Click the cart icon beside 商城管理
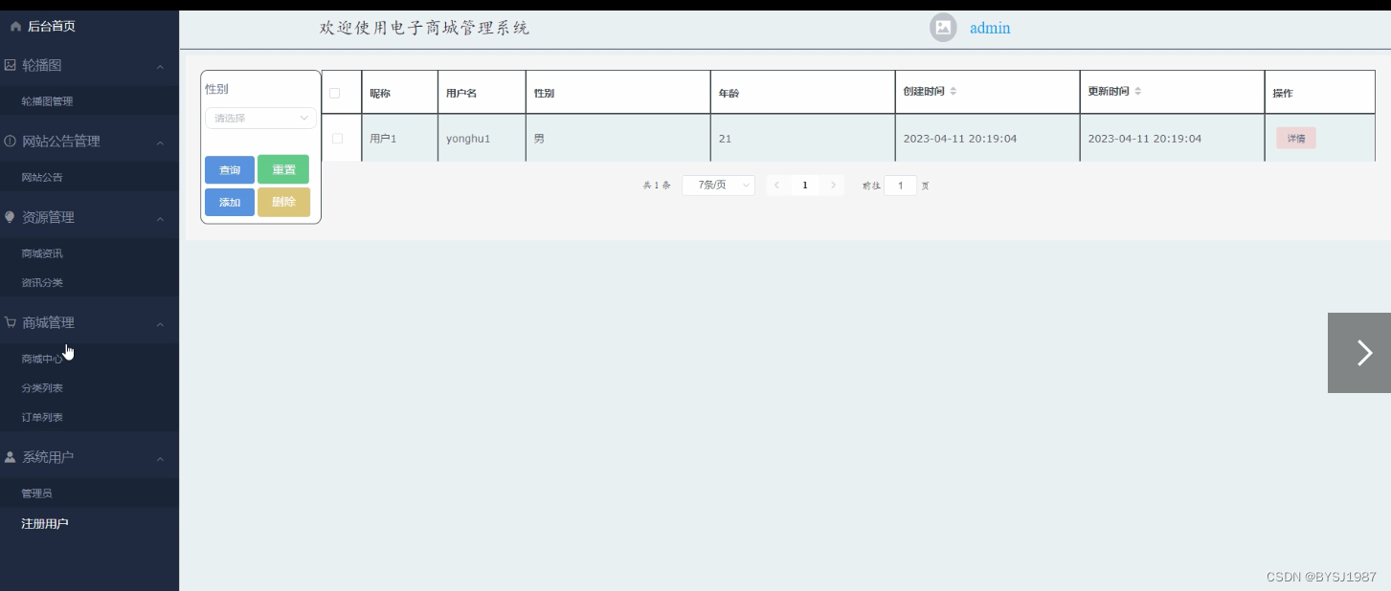 pyautogui.click(x=11, y=322)
